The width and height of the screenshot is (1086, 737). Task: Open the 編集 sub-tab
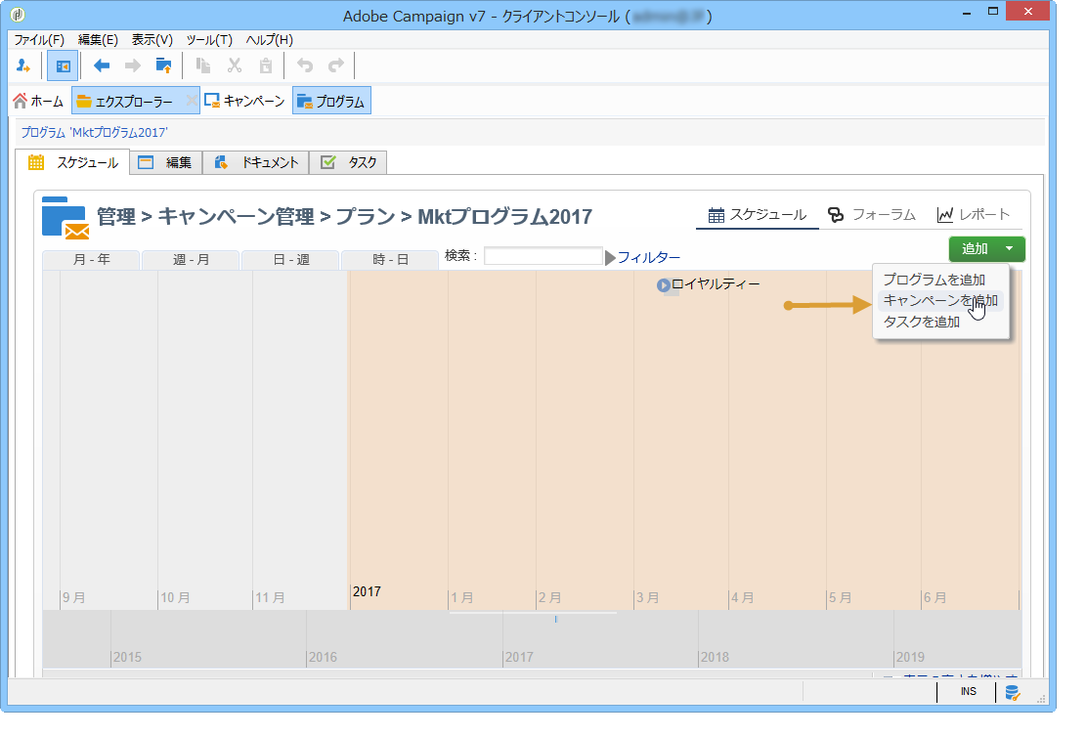point(166,162)
